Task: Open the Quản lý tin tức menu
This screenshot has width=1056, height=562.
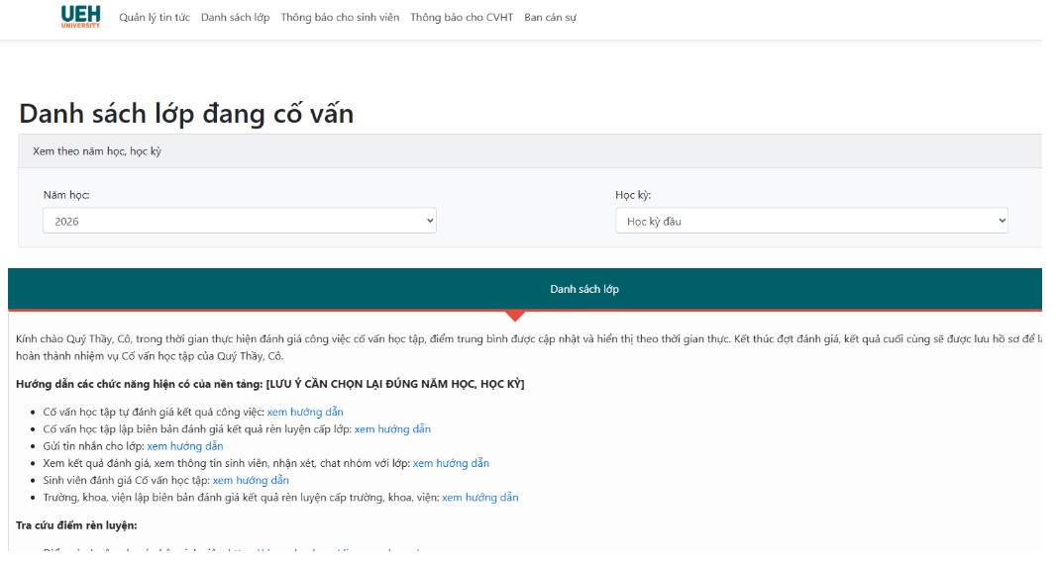Action: (x=155, y=18)
